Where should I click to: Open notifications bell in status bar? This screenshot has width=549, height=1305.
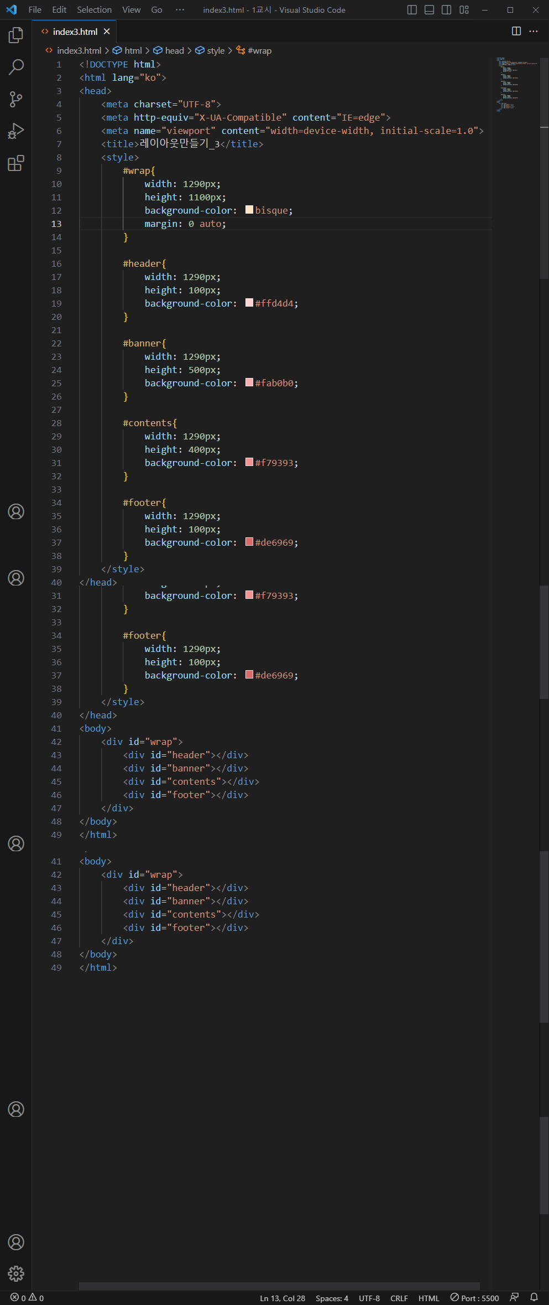click(x=534, y=1297)
